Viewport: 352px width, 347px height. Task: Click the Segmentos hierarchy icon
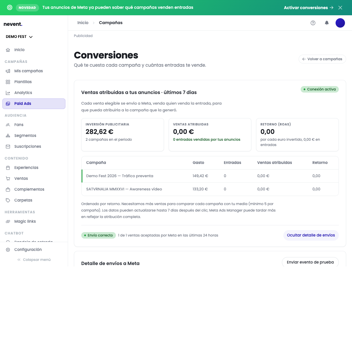pos(8,136)
